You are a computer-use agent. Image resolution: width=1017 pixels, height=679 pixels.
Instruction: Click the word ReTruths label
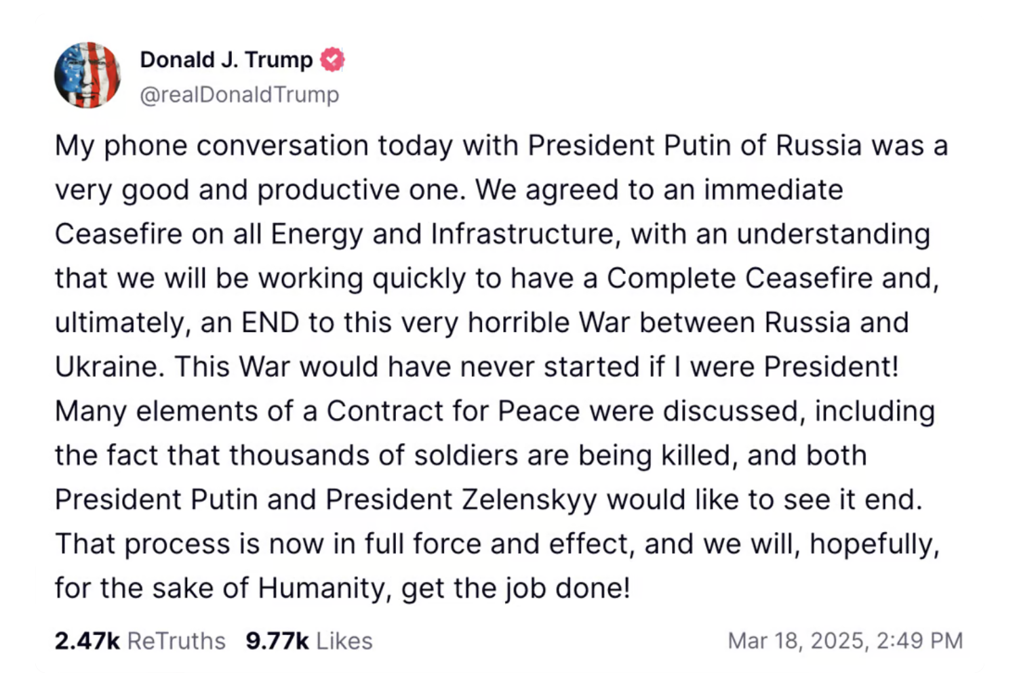tap(175, 640)
